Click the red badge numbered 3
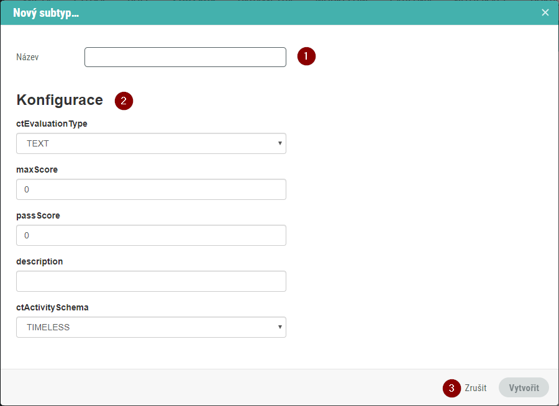 click(452, 388)
